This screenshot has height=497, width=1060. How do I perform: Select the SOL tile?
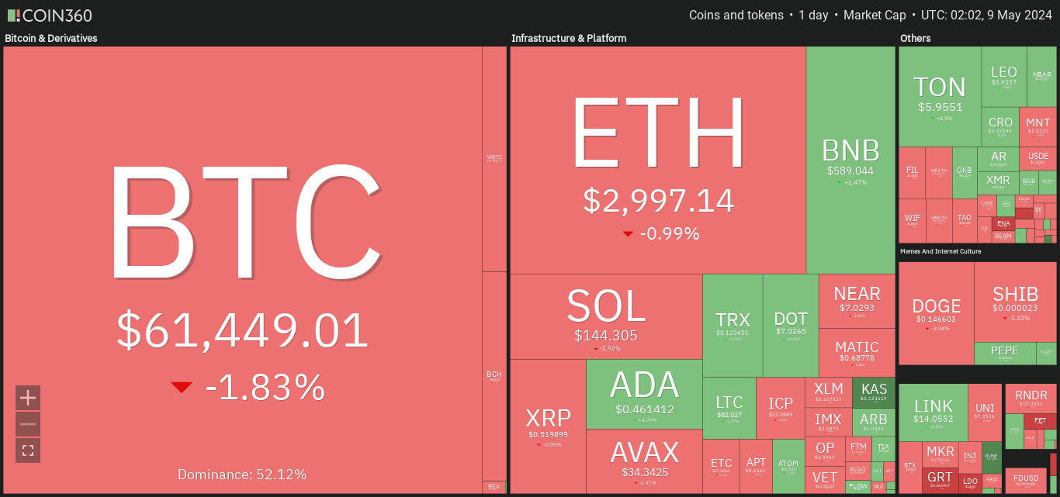(x=606, y=316)
